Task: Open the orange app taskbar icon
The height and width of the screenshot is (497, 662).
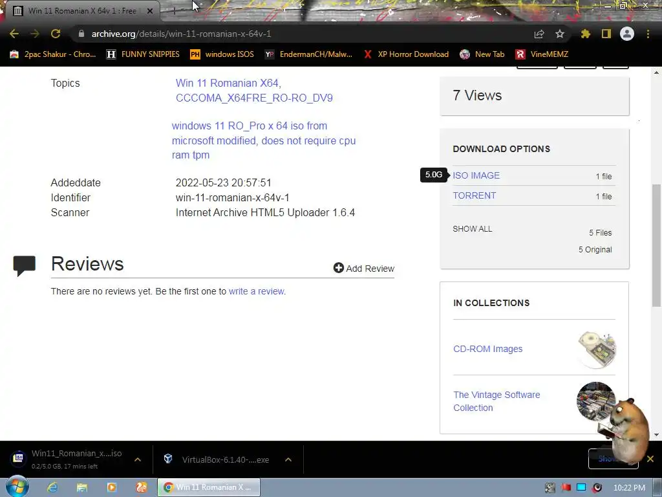Action: [142, 487]
